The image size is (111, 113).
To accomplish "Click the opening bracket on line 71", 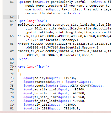I will point(19,70).
